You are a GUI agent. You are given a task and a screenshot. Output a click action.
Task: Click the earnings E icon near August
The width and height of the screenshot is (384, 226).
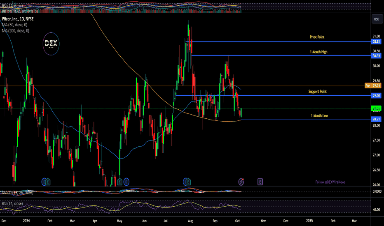tap(188, 182)
